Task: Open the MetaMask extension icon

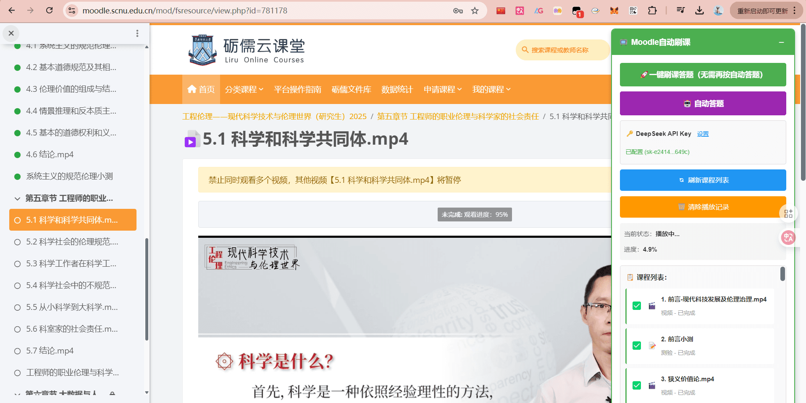Action: click(614, 10)
